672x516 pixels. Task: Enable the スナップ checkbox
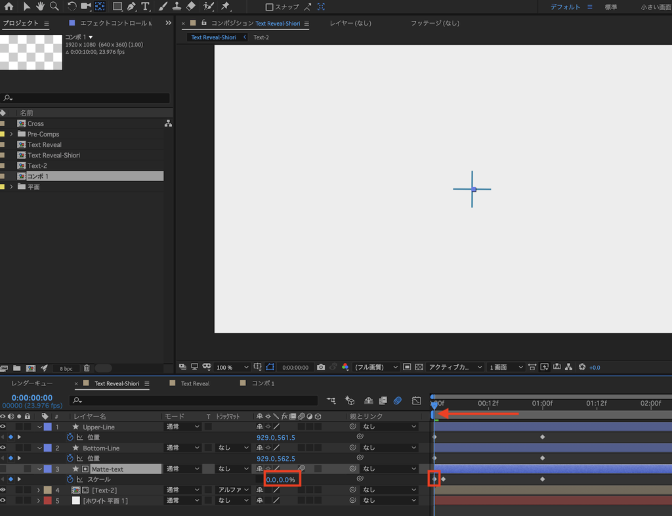(x=269, y=7)
